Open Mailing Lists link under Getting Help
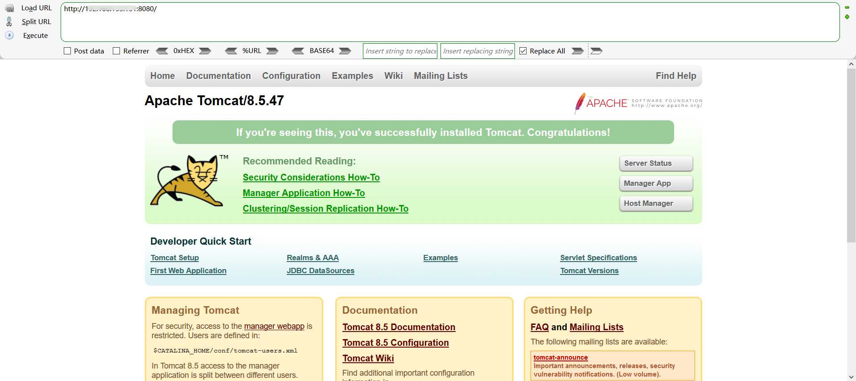This screenshot has height=381, width=856. [x=597, y=327]
